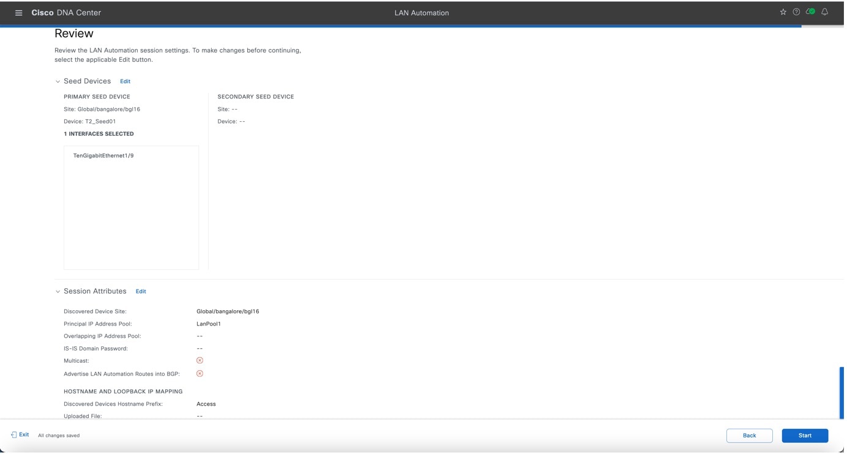Click the favorites star icon
847x454 pixels.
pyautogui.click(x=783, y=12)
